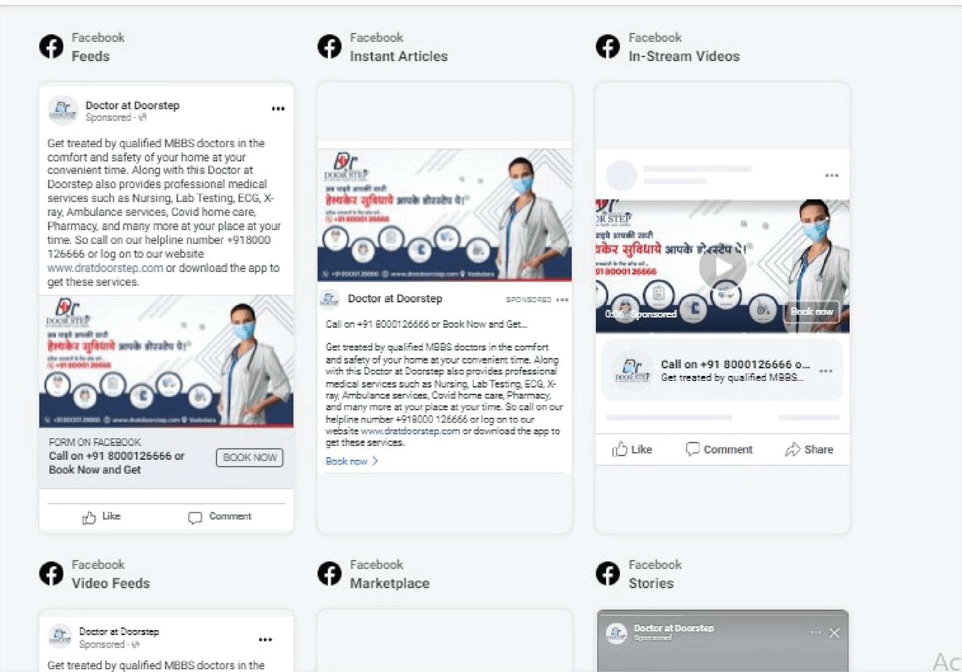Click the Facebook logo beside Marketplace

point(329,574)
